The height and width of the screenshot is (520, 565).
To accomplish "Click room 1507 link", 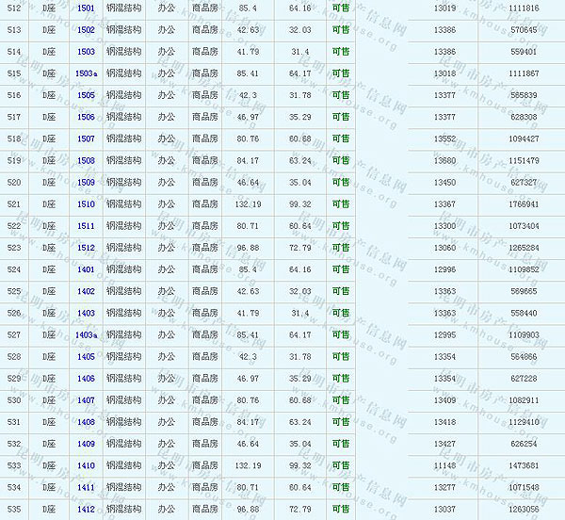I will click(86, 138).
